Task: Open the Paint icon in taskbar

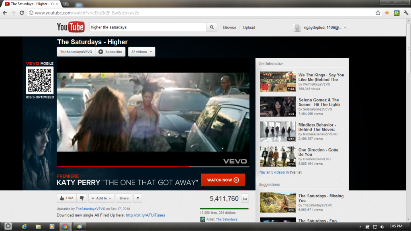Action: click(80, 226)
